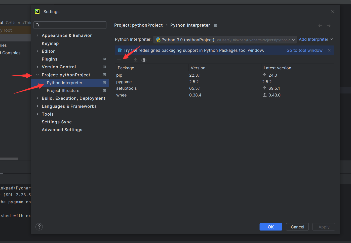Expand the Version Control section
This screenshot has height=243, width=351.
click(x=37, y=67)
